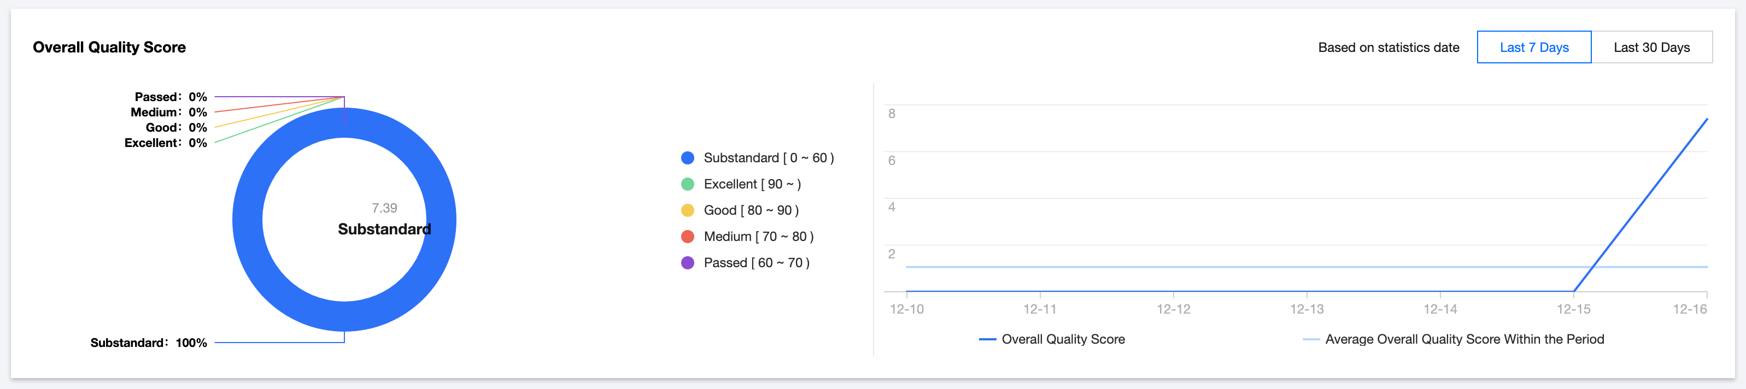The width and height of the screenshot is (1746, 389).
Task: Toggle Good [ 80 ~ 90 ) legend label
Action: 751,210
